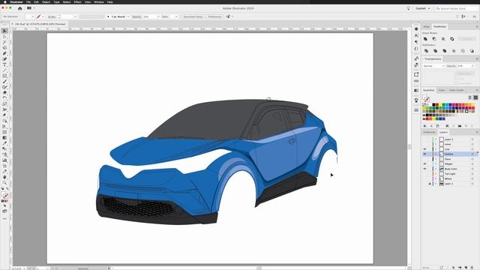Select the Pen tool
The image size is (480, 270).
pos(4,53)
